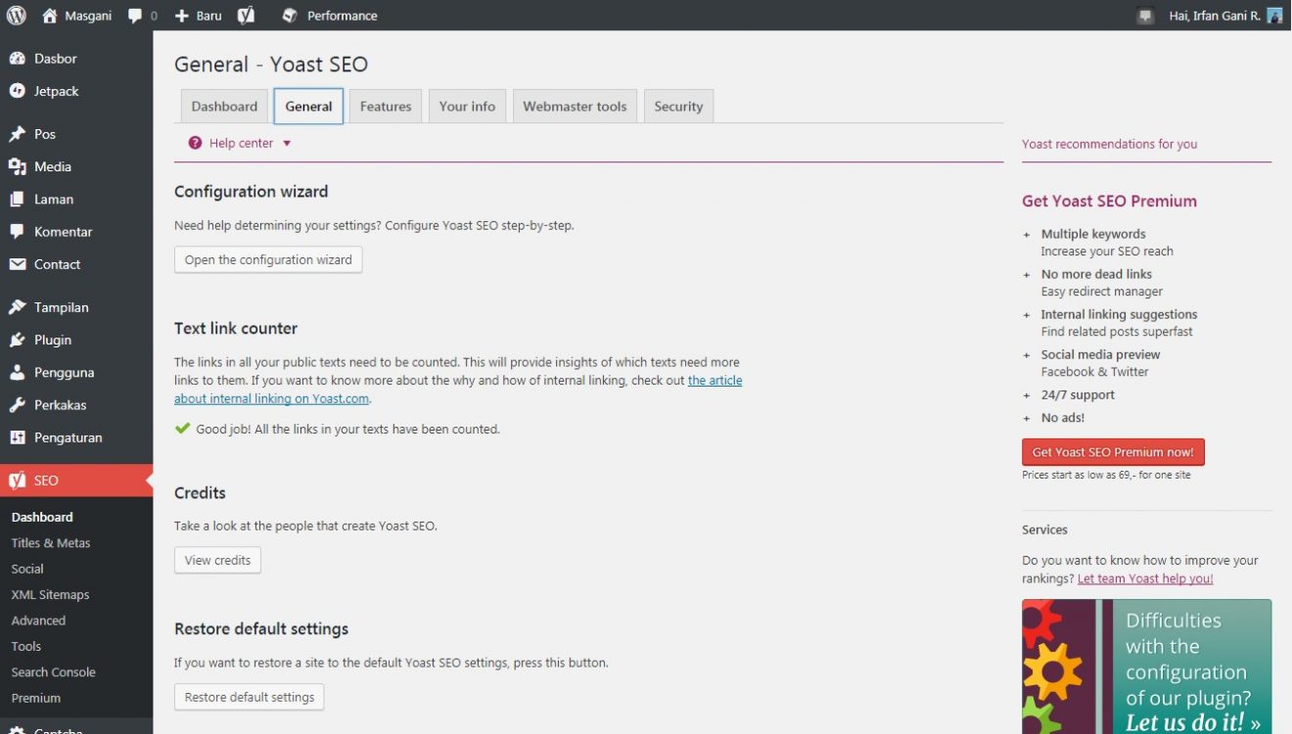Click the Perkakas wrench icon

(17, 405)
